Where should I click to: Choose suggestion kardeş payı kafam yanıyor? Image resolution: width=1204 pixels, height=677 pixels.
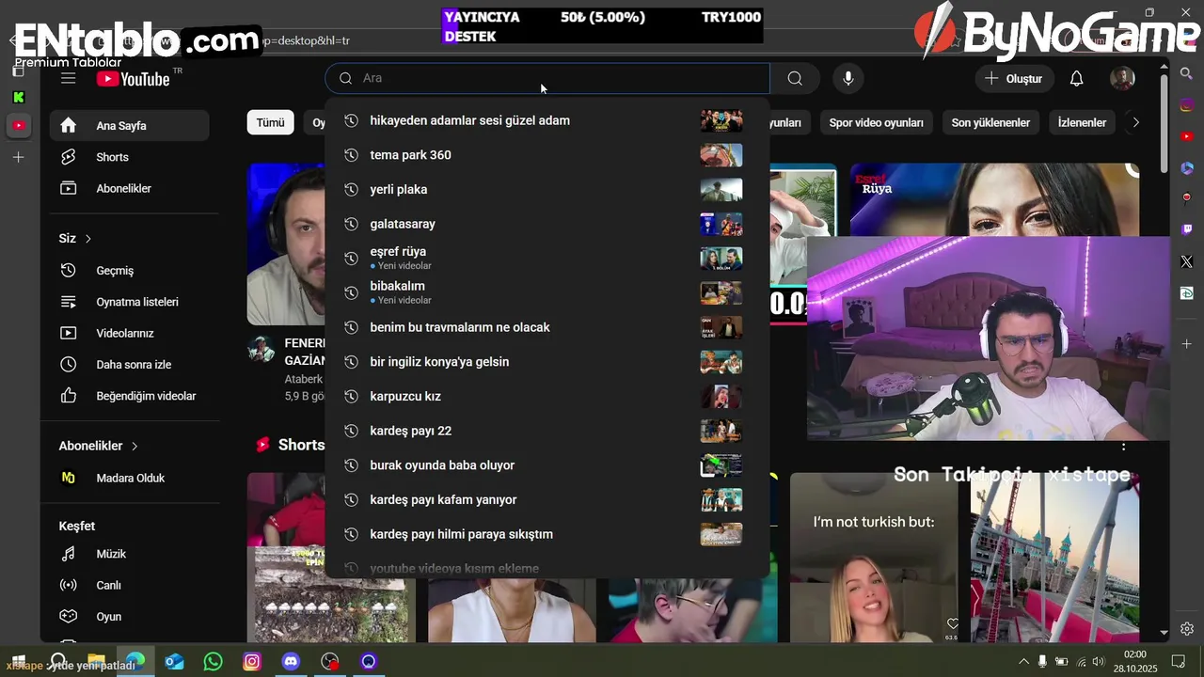point(547,499)
